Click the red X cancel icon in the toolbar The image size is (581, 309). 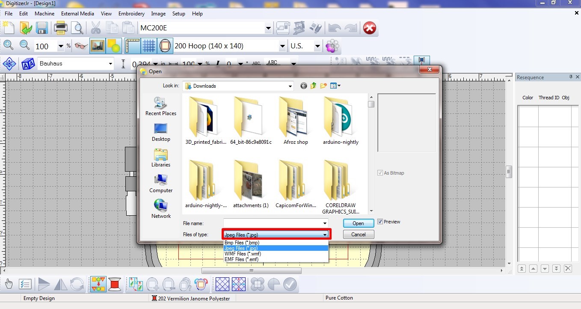point(369,28)
